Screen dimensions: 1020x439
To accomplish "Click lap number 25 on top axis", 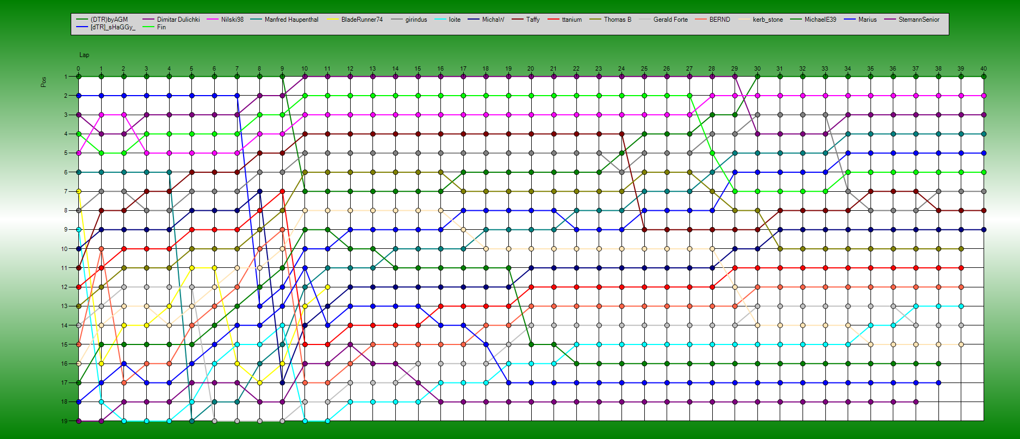I will pos(644,69).
